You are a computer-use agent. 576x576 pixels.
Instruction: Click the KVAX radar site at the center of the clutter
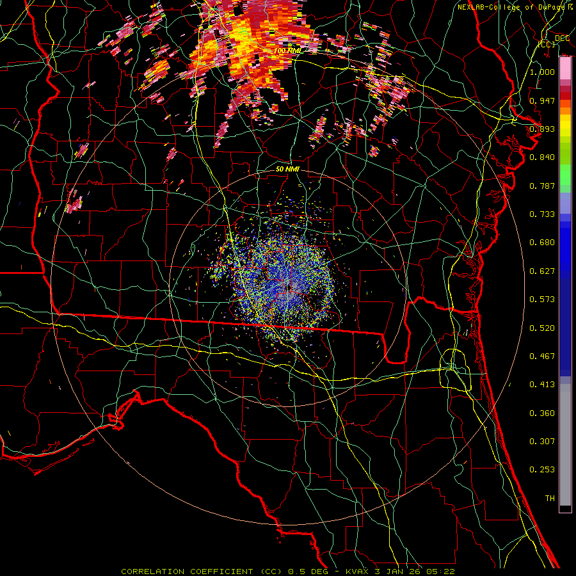point(290,287)
